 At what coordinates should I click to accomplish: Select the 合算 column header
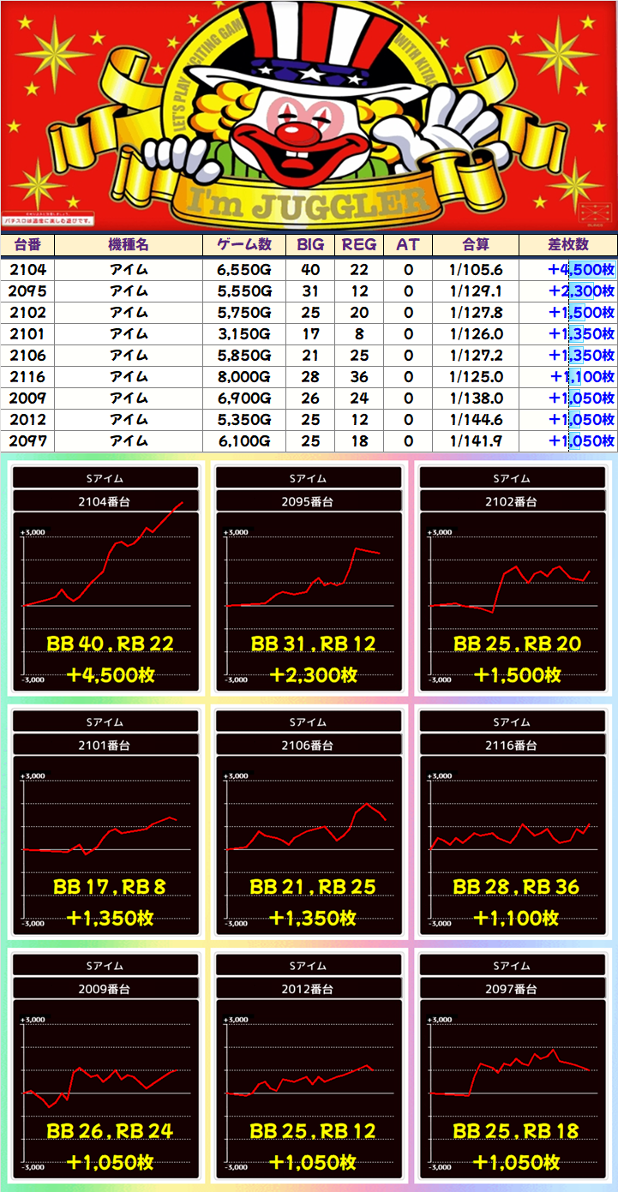(475, 244)
